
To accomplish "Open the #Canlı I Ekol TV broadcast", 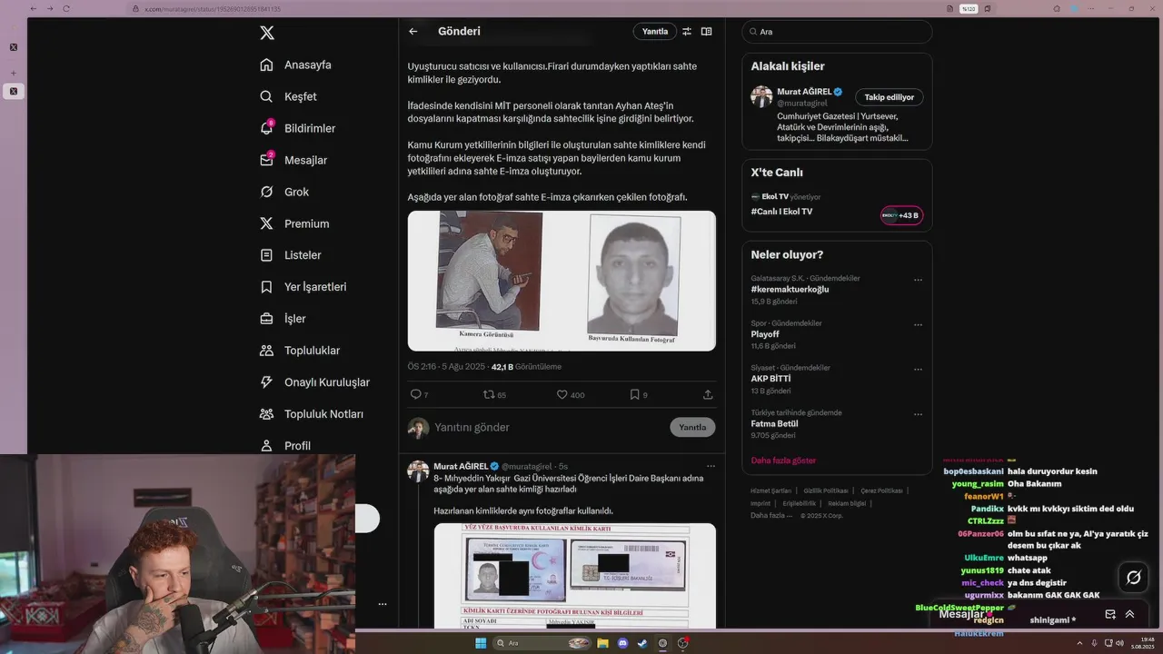I will (781, 212).
